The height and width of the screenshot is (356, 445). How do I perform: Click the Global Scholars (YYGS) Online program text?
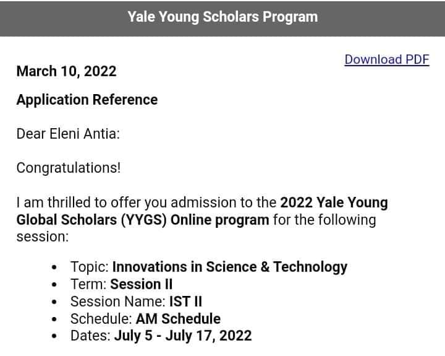tap(142, 220)
